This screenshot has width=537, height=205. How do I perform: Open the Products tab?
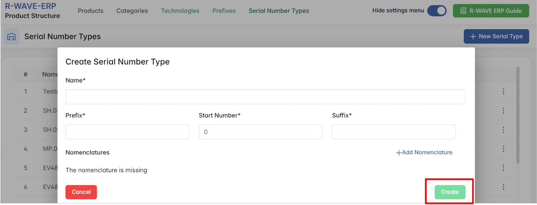[90, 11]
